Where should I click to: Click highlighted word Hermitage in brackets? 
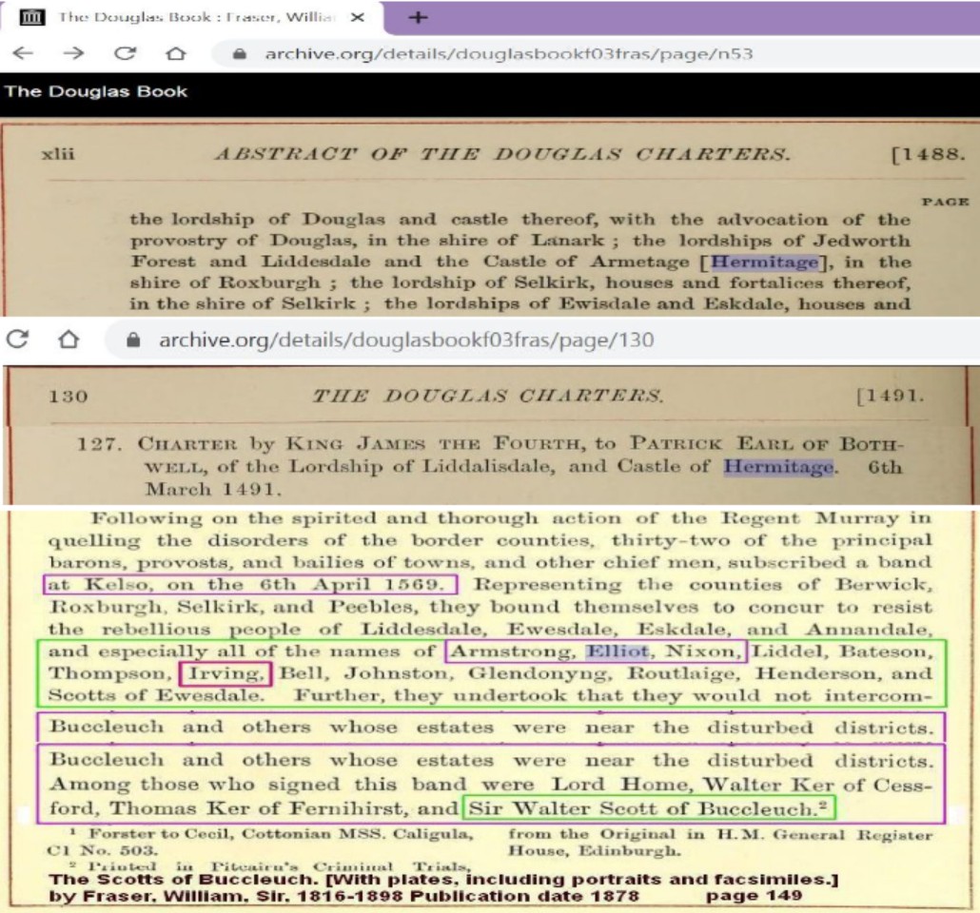[x=764, y=262]
